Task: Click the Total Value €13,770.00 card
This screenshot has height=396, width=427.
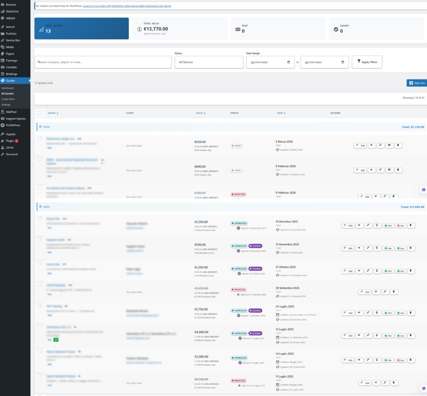Action: [x=180, y=29]
